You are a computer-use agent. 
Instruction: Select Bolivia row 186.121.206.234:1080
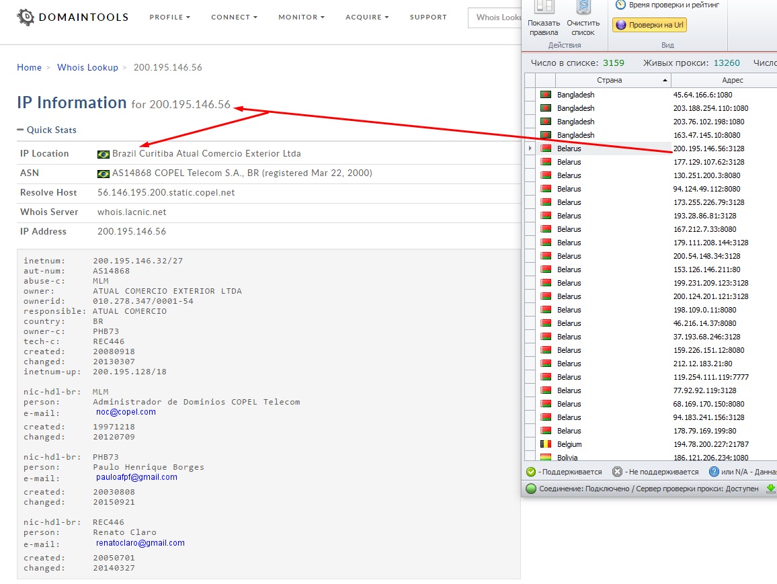coord(651,457)
